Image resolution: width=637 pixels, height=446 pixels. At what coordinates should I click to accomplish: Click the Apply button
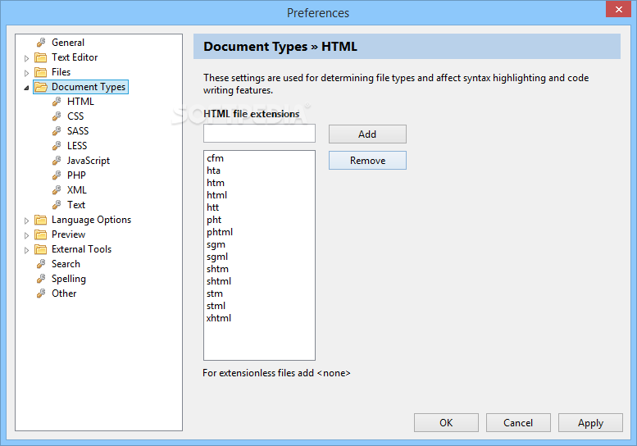[590, 423]
